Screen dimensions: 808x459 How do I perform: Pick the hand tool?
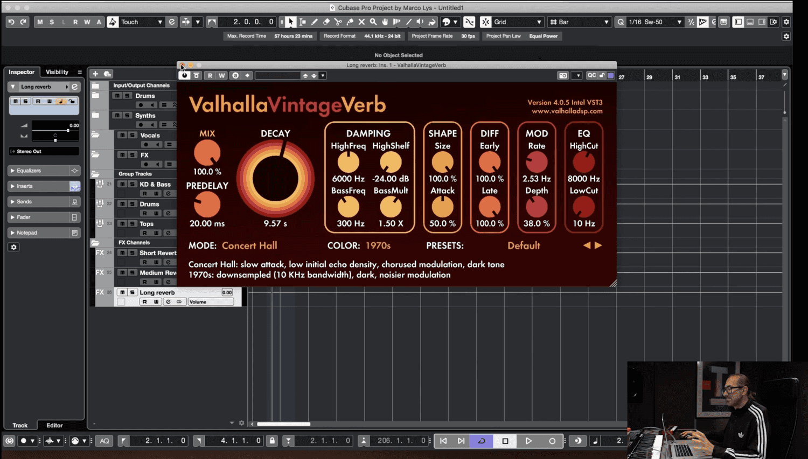pos(385,22)
